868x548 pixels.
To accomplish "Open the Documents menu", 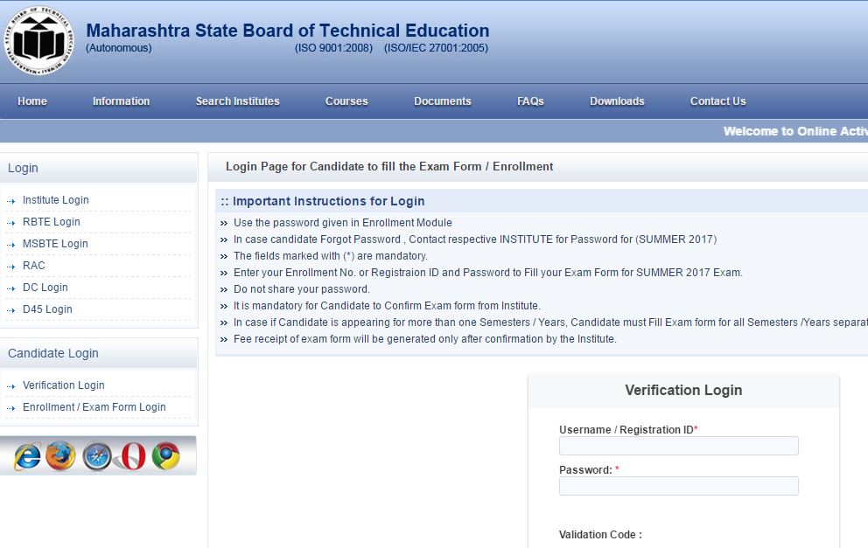I will [x=442, y=101].
